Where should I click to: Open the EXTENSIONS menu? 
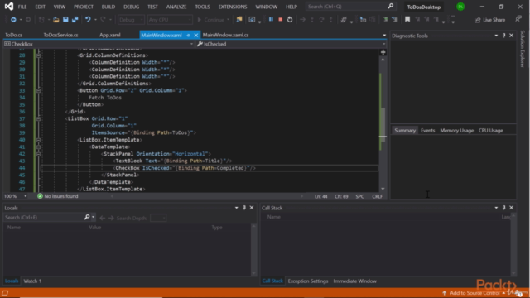pyautogui.click(x=233, y=7)
